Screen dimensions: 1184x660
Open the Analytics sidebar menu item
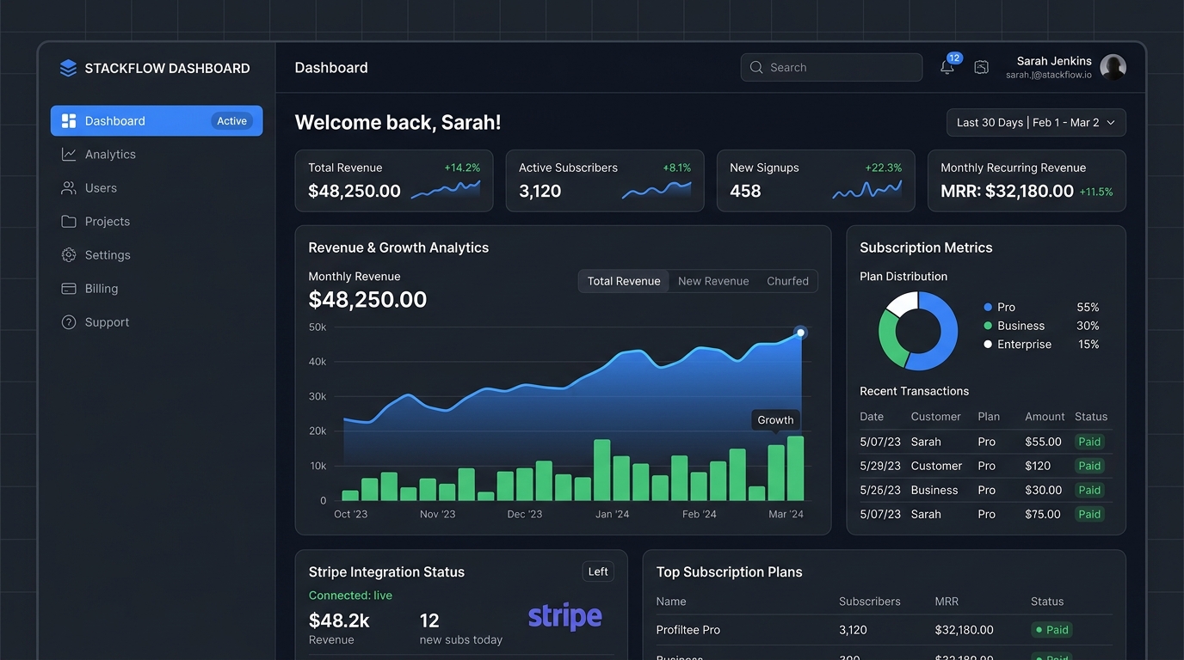click(x=157, y=155)
